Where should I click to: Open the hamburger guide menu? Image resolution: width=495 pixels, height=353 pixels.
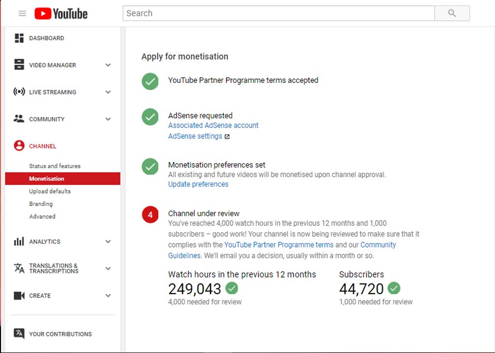[x=22, y=13]
